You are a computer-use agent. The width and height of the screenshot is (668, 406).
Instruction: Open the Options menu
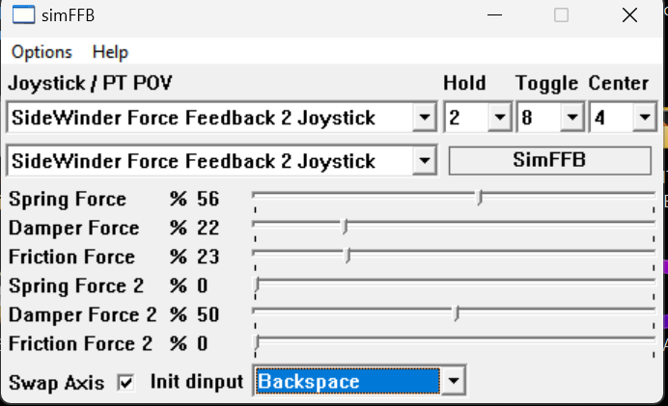(42, 52)
